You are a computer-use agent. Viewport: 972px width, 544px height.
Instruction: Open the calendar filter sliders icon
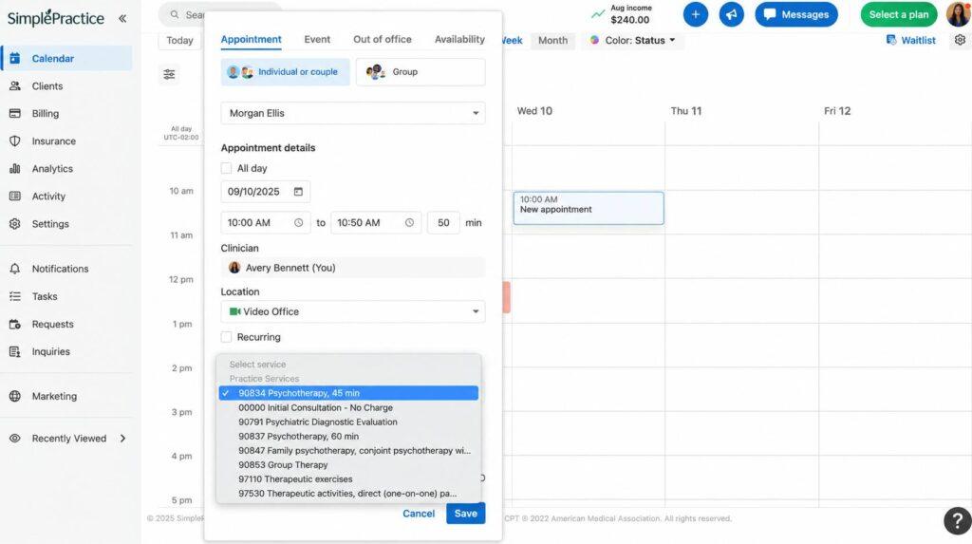pyautogui.click(x=169, y=74)
